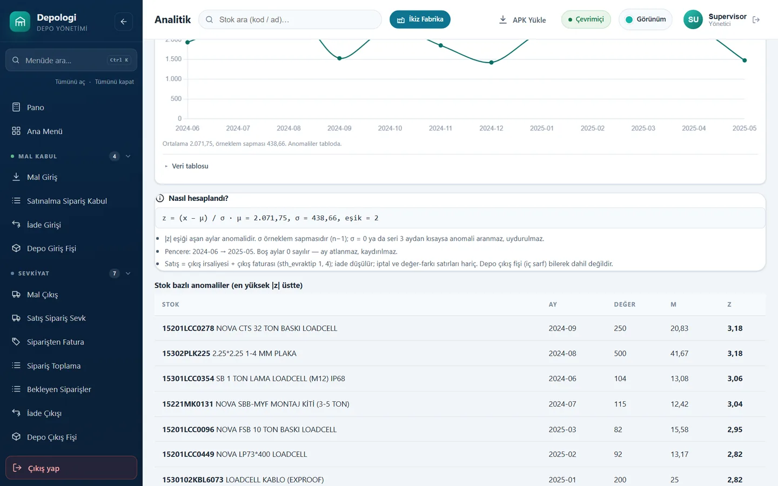Click the Z column header

click(729, 305)
